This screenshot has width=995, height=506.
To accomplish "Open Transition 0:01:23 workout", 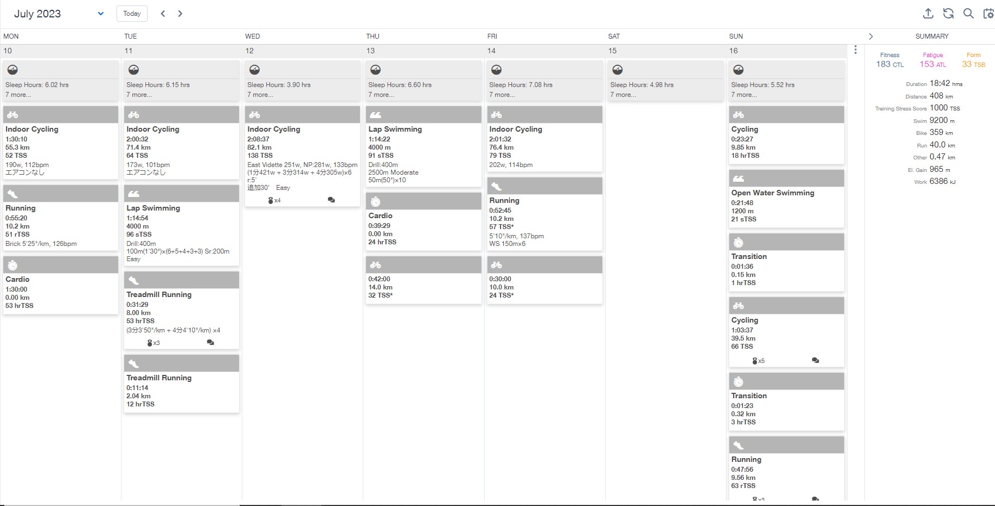I will [786, 402].
